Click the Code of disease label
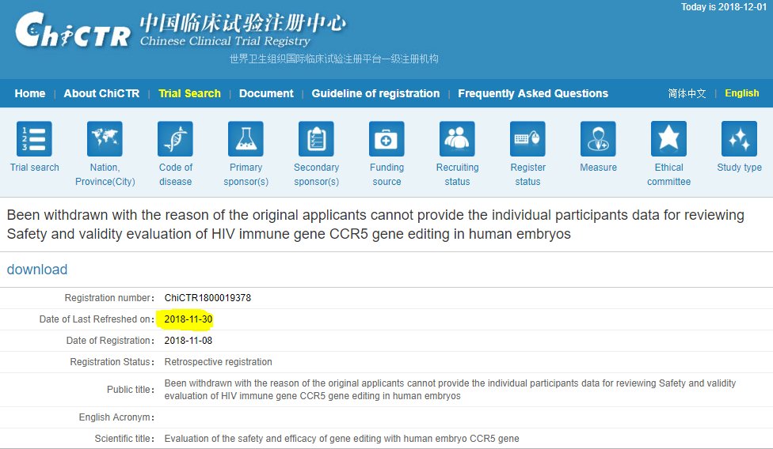Viewport: 773px width, 449px height. pyautogui.click(x=176, y=175)
